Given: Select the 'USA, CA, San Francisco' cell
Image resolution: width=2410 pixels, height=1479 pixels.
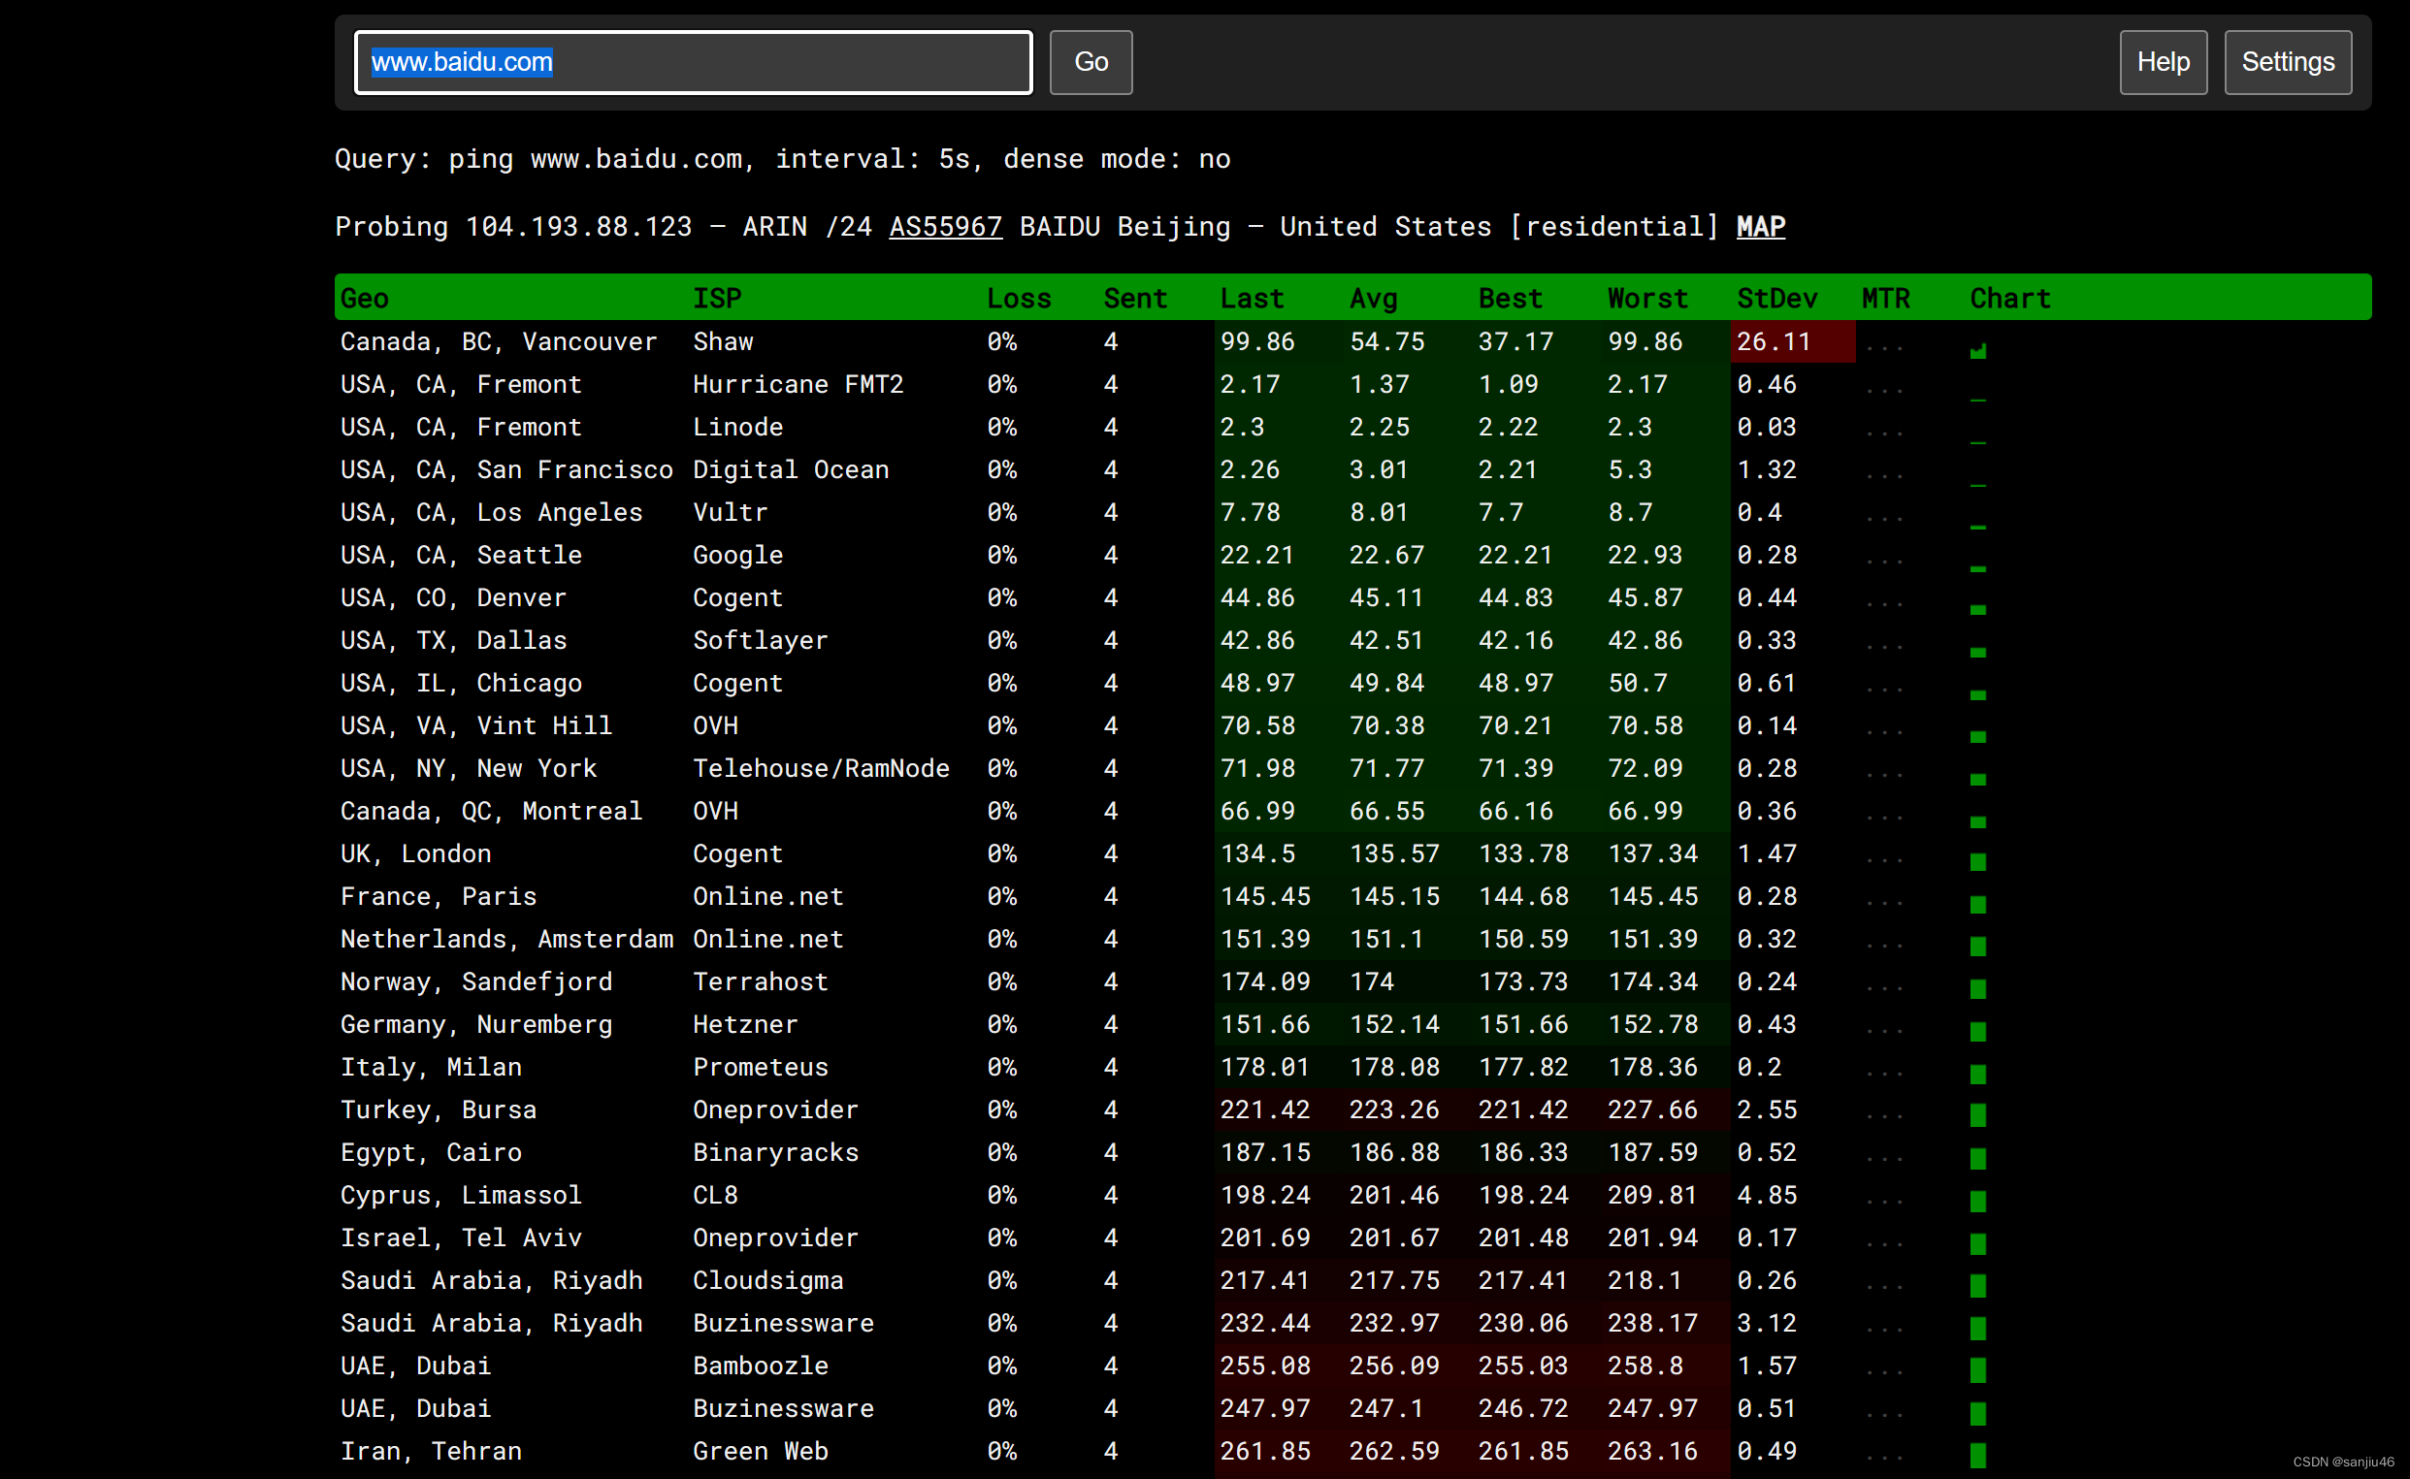Looking at the screenshot, I should tap(505, 469).
